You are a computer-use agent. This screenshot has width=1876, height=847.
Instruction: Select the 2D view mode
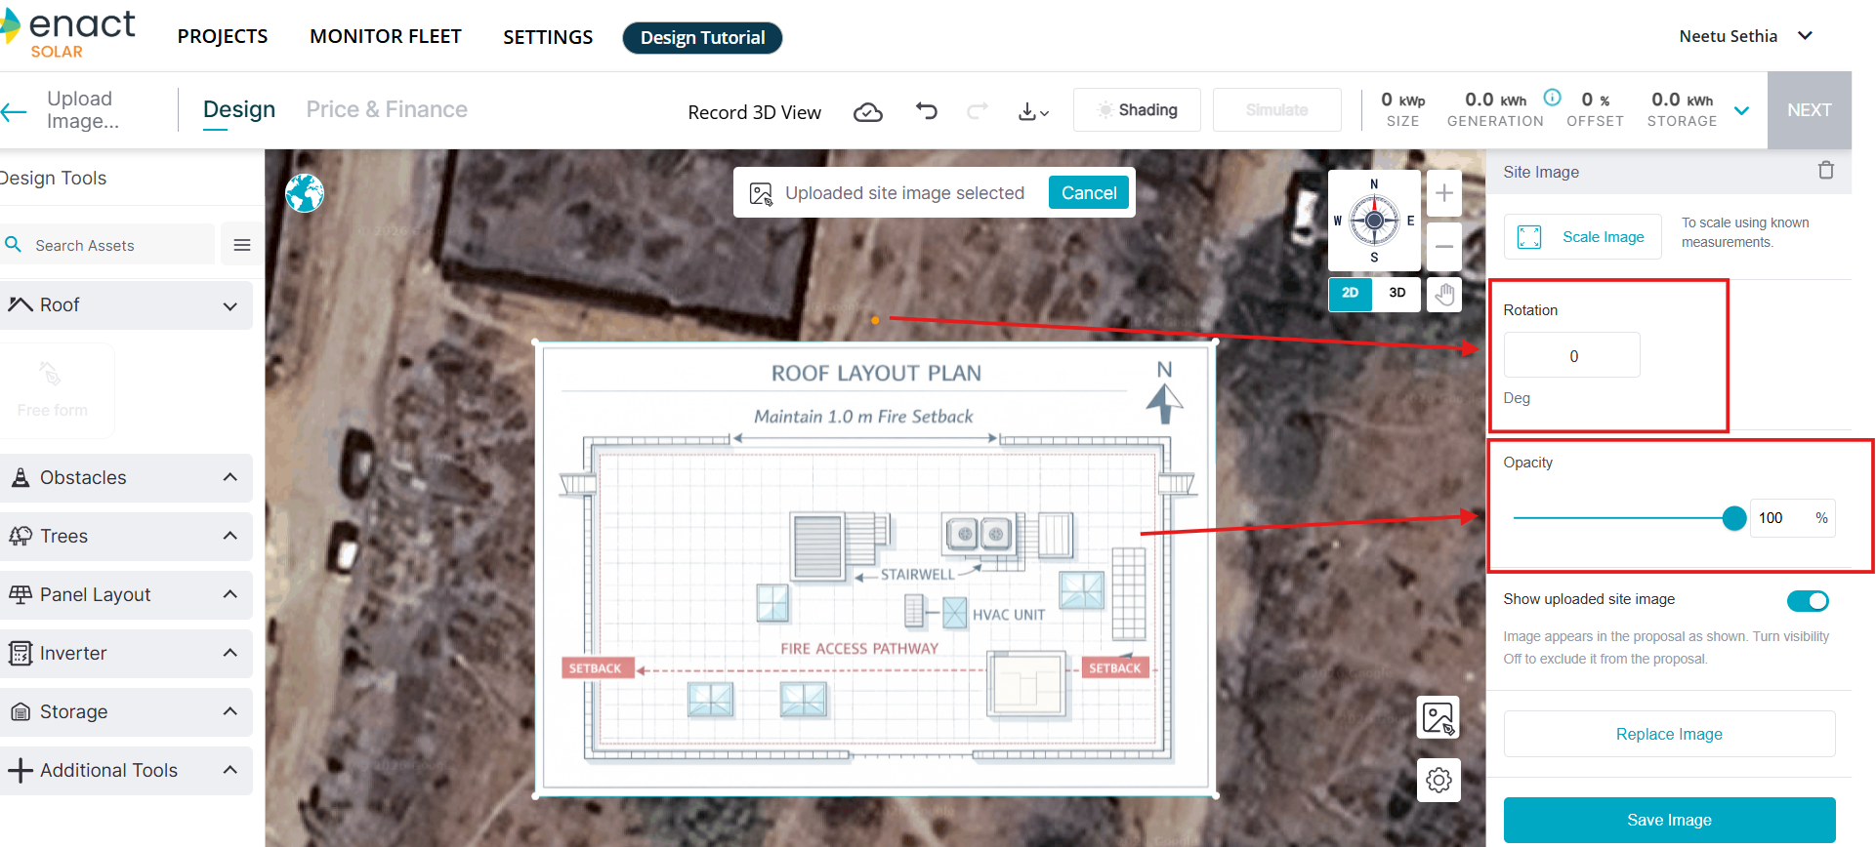pos(1350,293)
